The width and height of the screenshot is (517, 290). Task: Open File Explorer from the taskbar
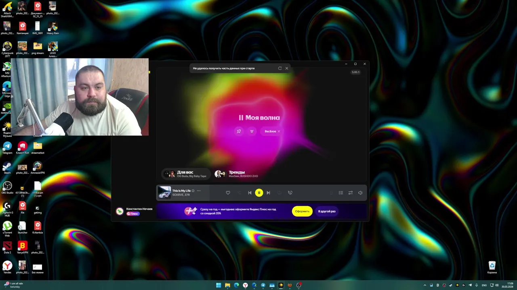(x=227, y=285)
